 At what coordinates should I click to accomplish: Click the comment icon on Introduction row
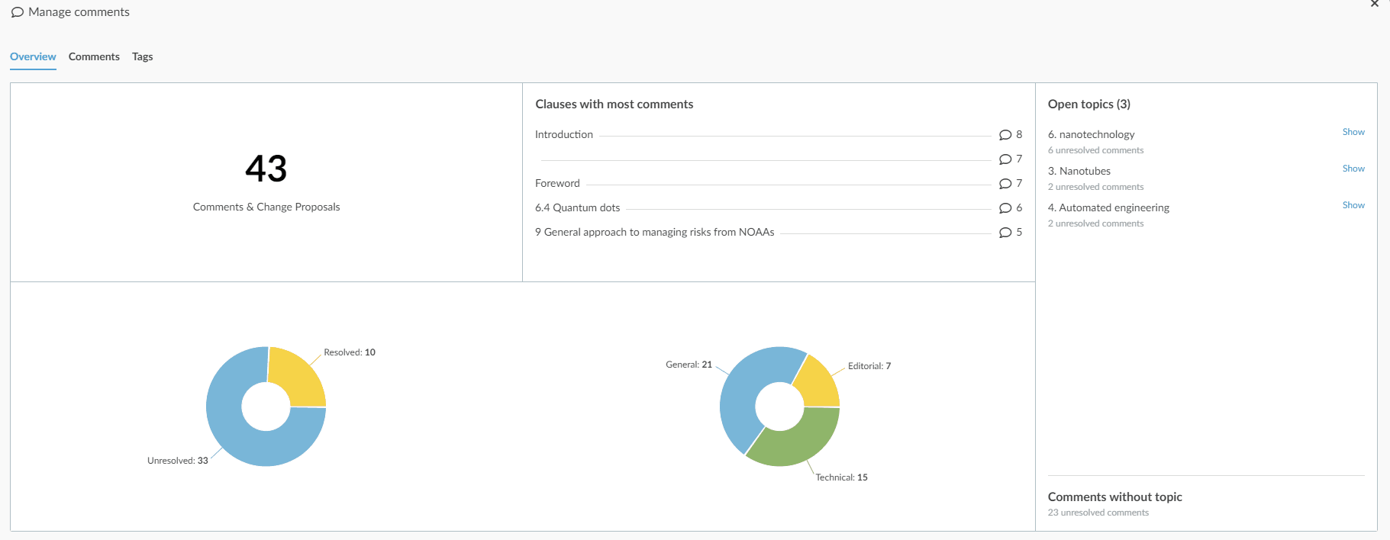1005,135
